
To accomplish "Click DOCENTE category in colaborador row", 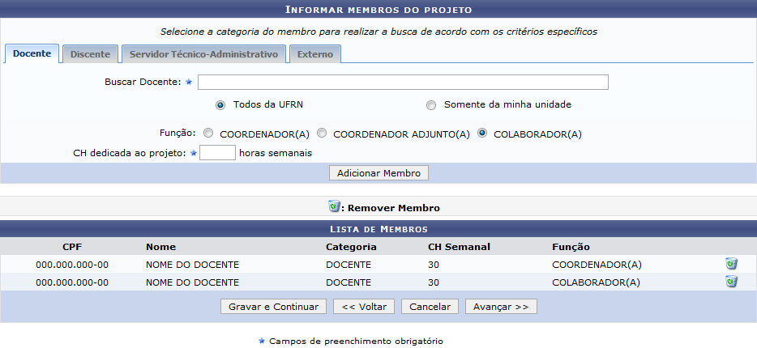I will click(x=349, y=282).
